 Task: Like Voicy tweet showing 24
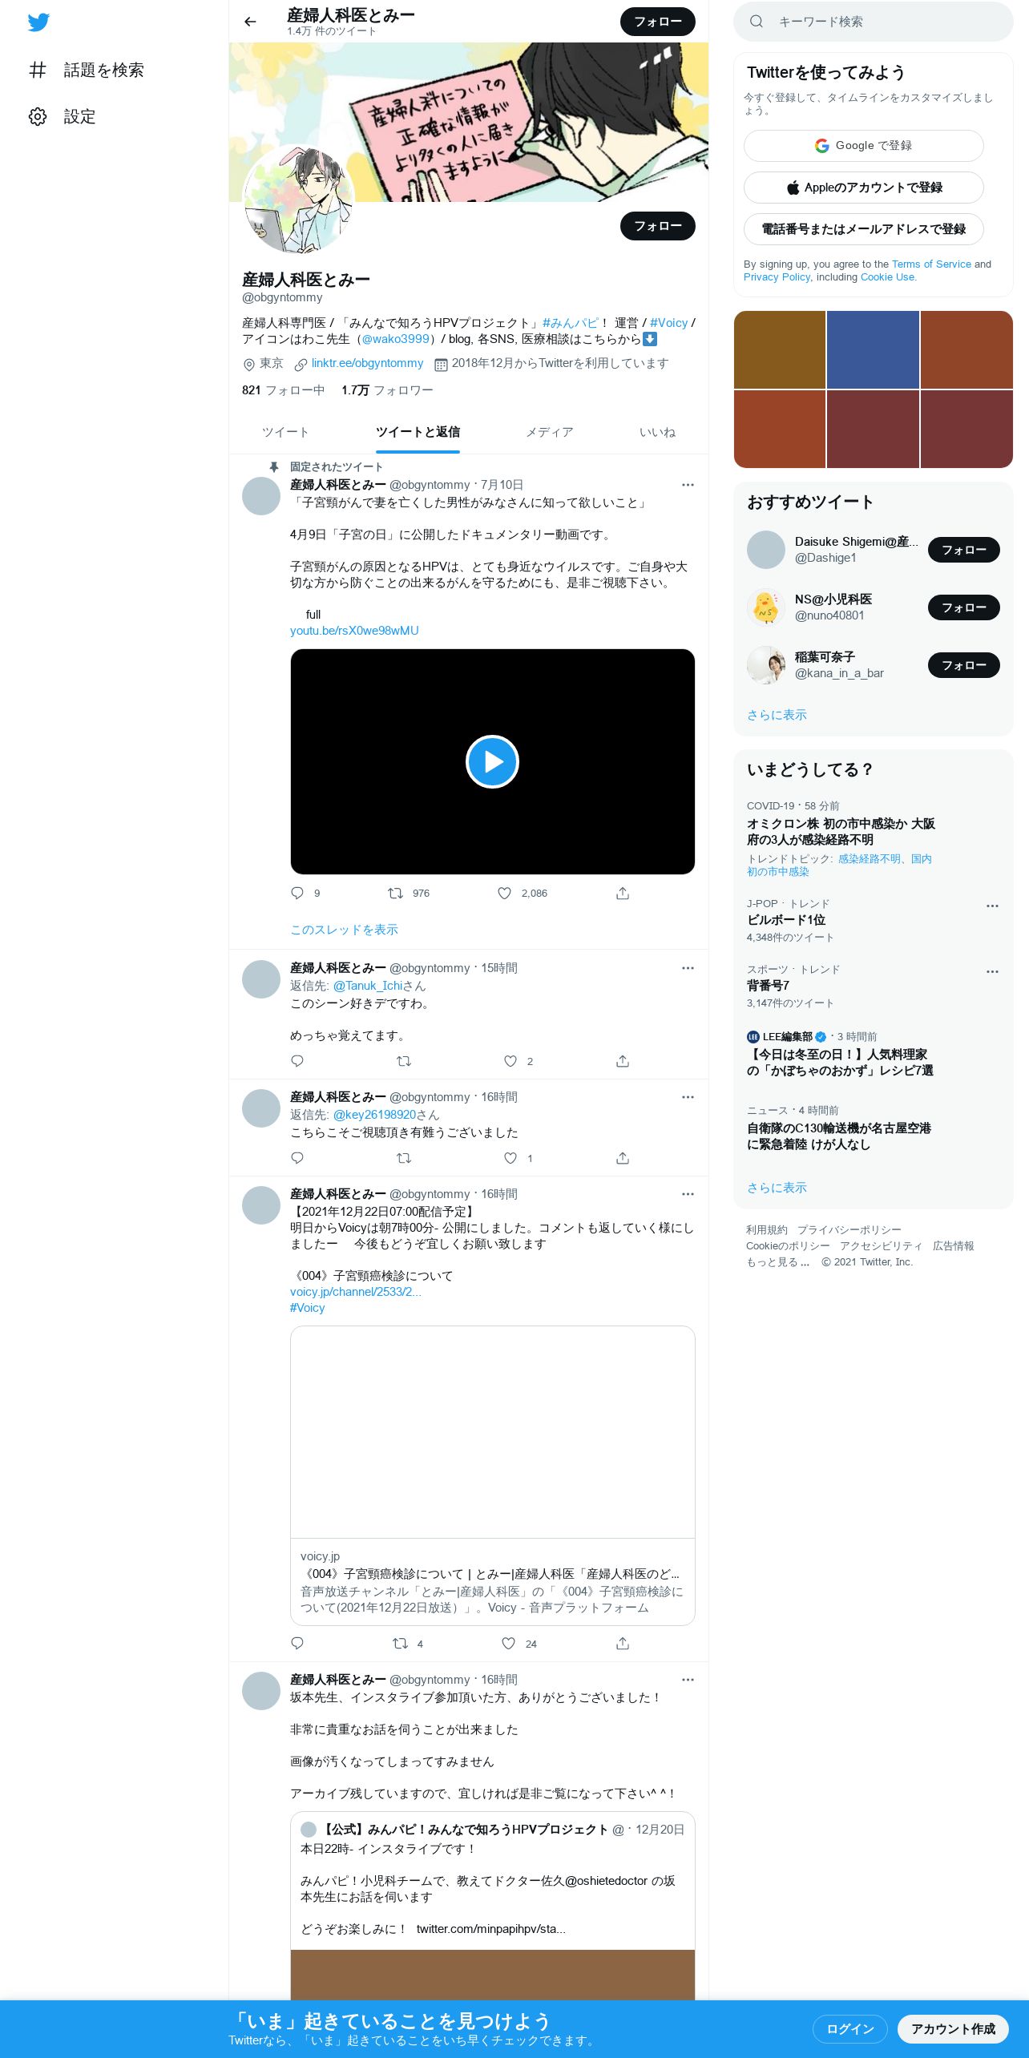click(x=519, y=1644)
